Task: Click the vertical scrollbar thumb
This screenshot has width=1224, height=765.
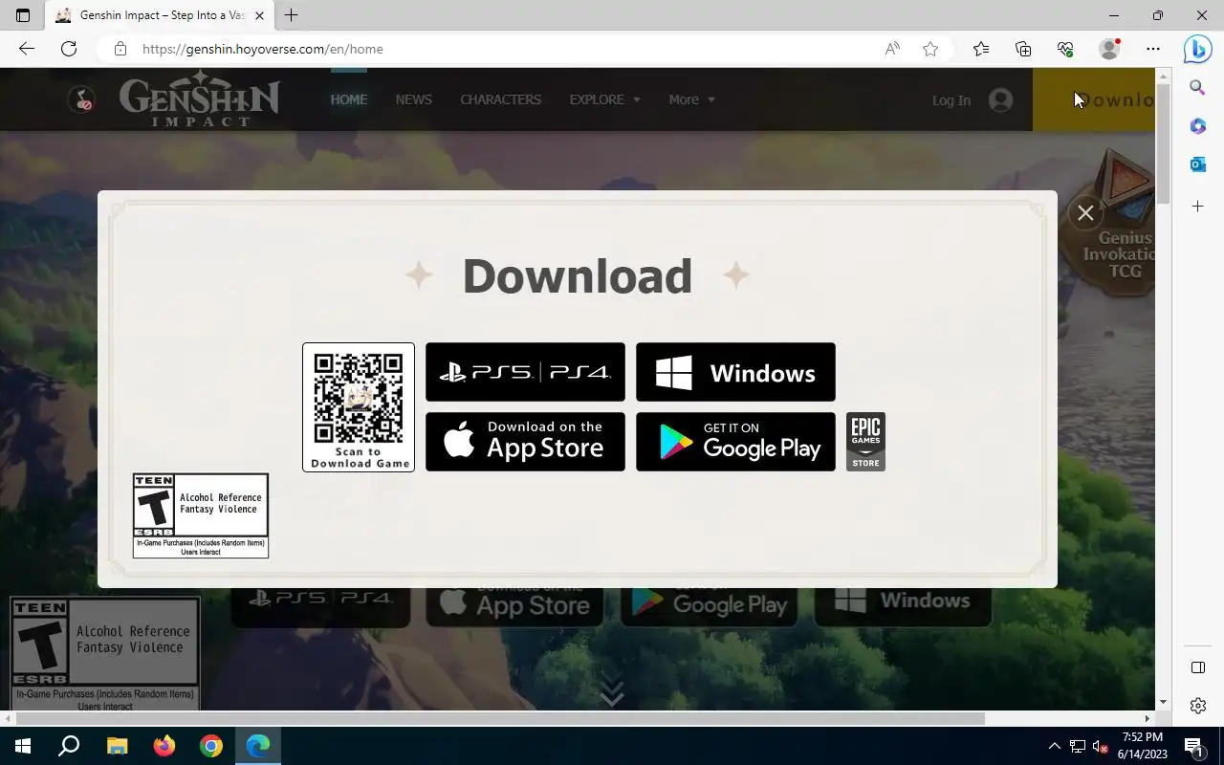Action: [1163, 143]
